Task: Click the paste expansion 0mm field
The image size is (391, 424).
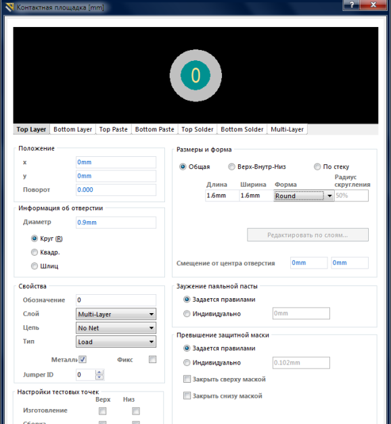Action: click(x=301, y=313)
